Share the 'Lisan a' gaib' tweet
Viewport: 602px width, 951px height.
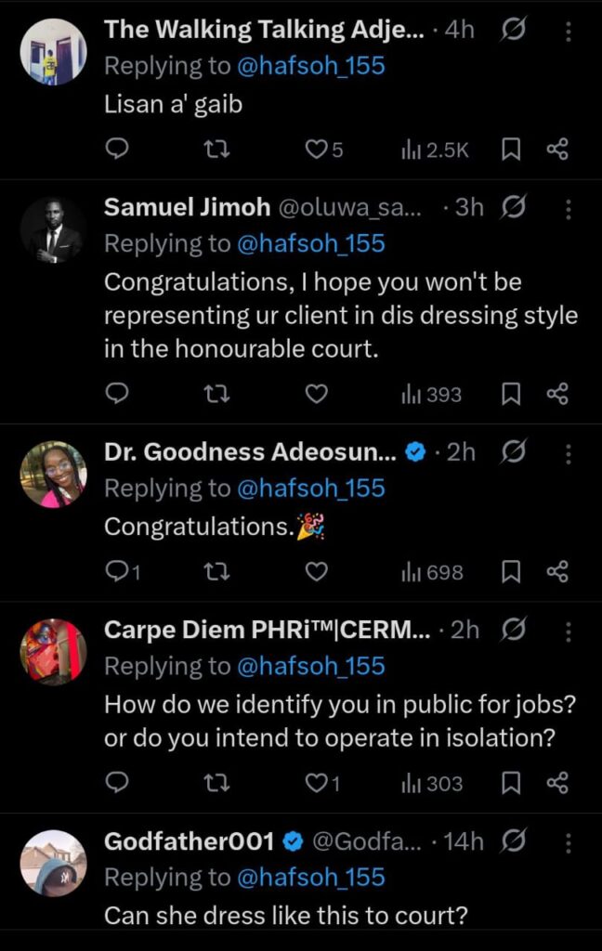[557, 150]
